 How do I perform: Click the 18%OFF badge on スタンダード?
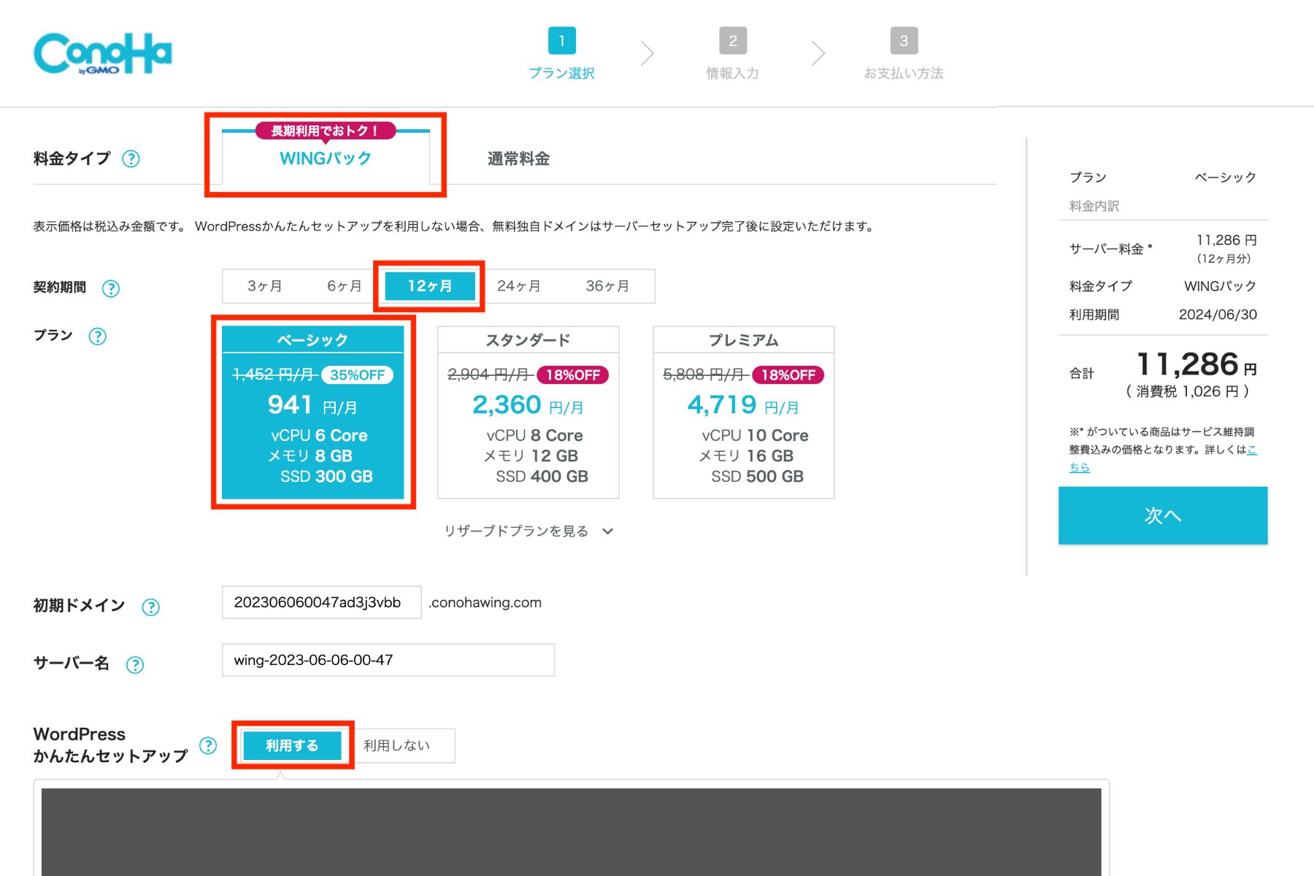[x=573, y=375]
